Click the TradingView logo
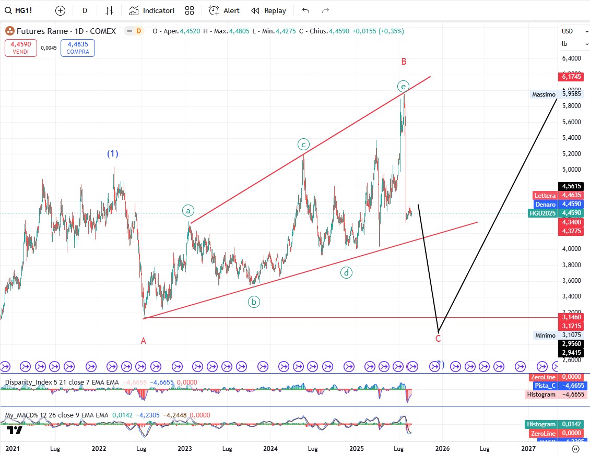The width and height of the screenshot is (590, 455). (14, 430)
